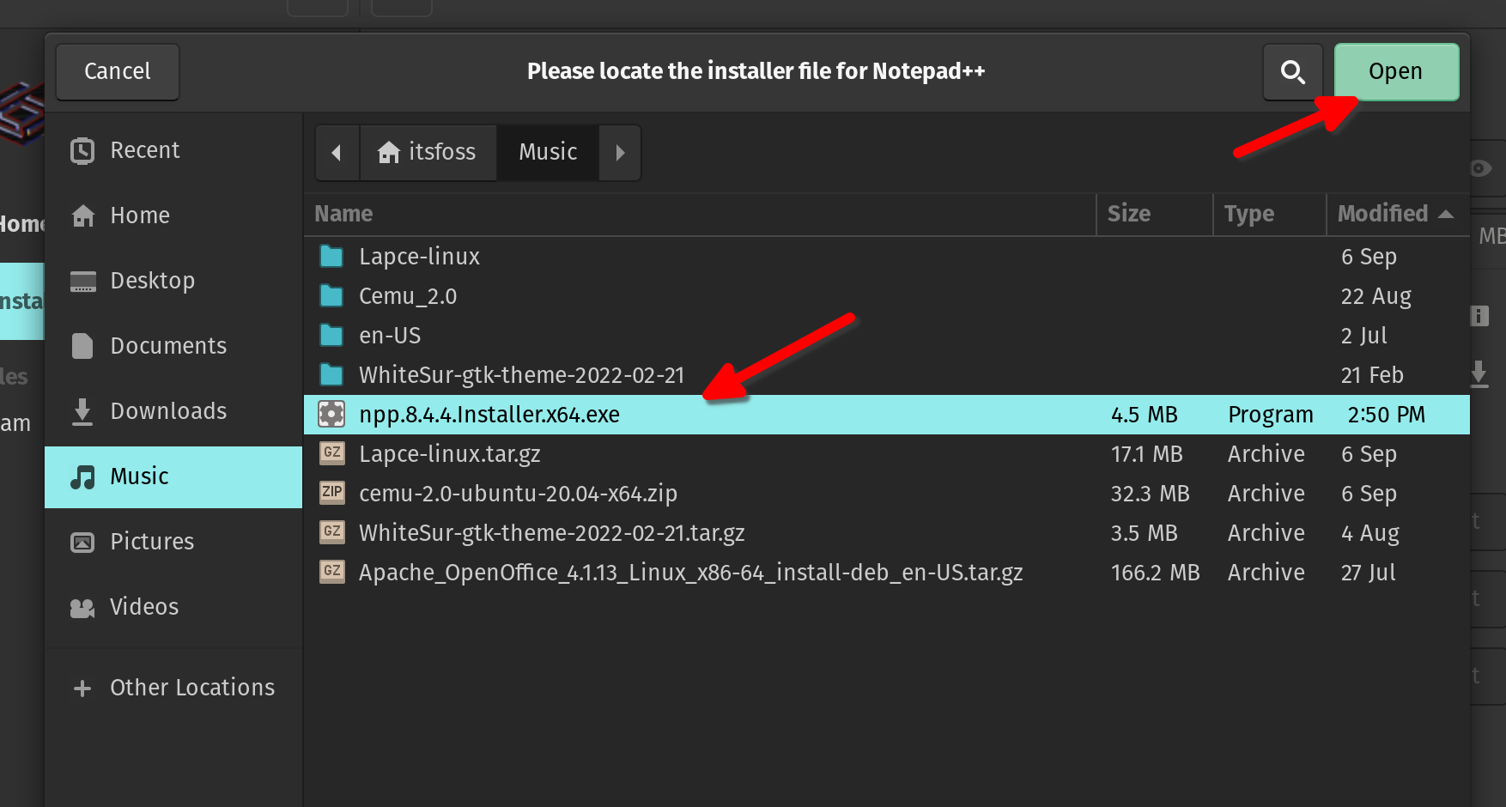Click the 22 Aug modified date
1506x807 pixels.
pos(1376,296)
